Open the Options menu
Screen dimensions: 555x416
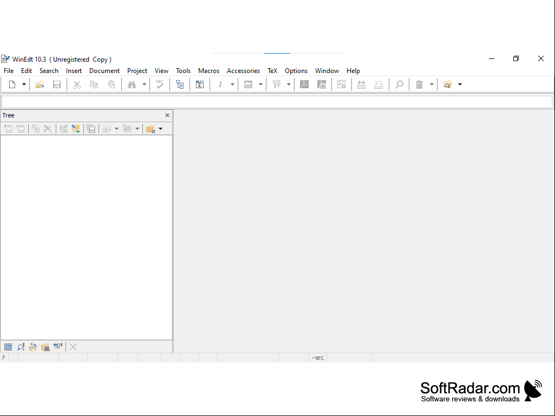coord(296,71)
